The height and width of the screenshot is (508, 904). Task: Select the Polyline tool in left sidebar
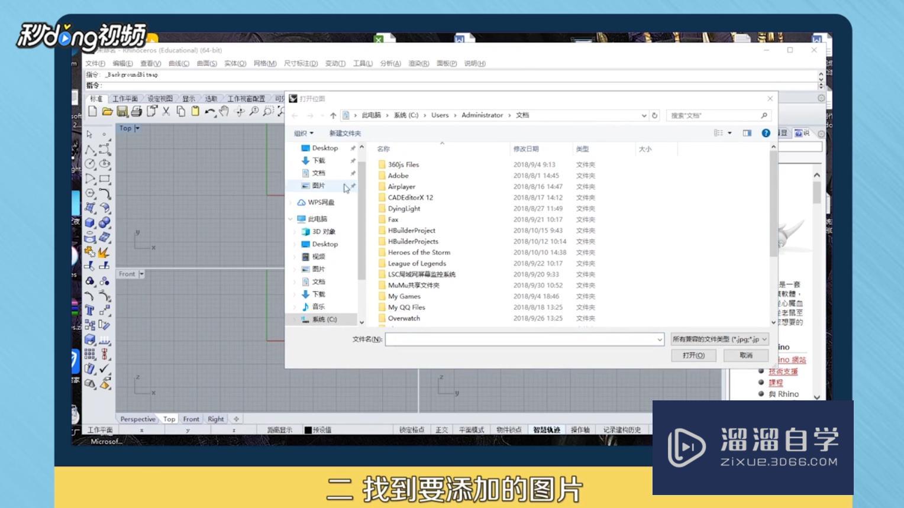pyautogui.click(x=90, y=149)
